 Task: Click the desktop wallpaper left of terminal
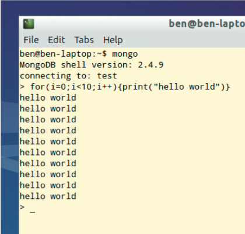pyautogui.click(x=10, y=127)
